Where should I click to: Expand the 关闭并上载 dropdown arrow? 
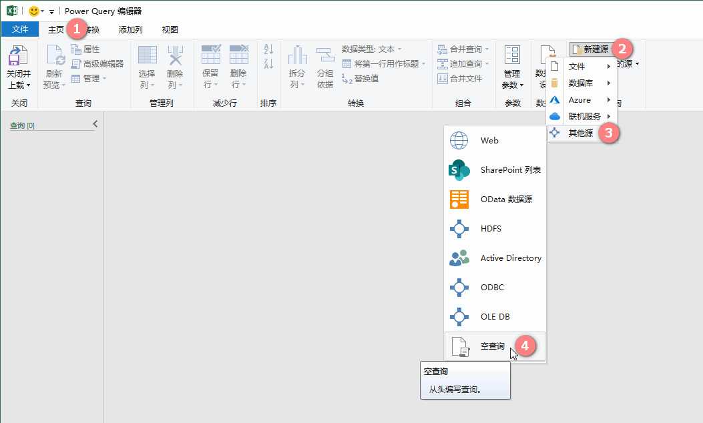tap(28, 85)
